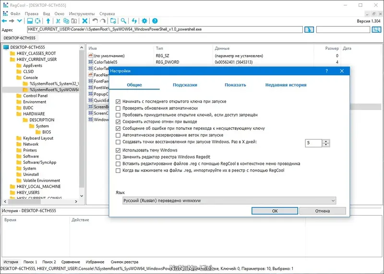Viewport: 384px width, 274px height.
Task: Click the ColorTable05 value icon
Action: coord(91,62)
